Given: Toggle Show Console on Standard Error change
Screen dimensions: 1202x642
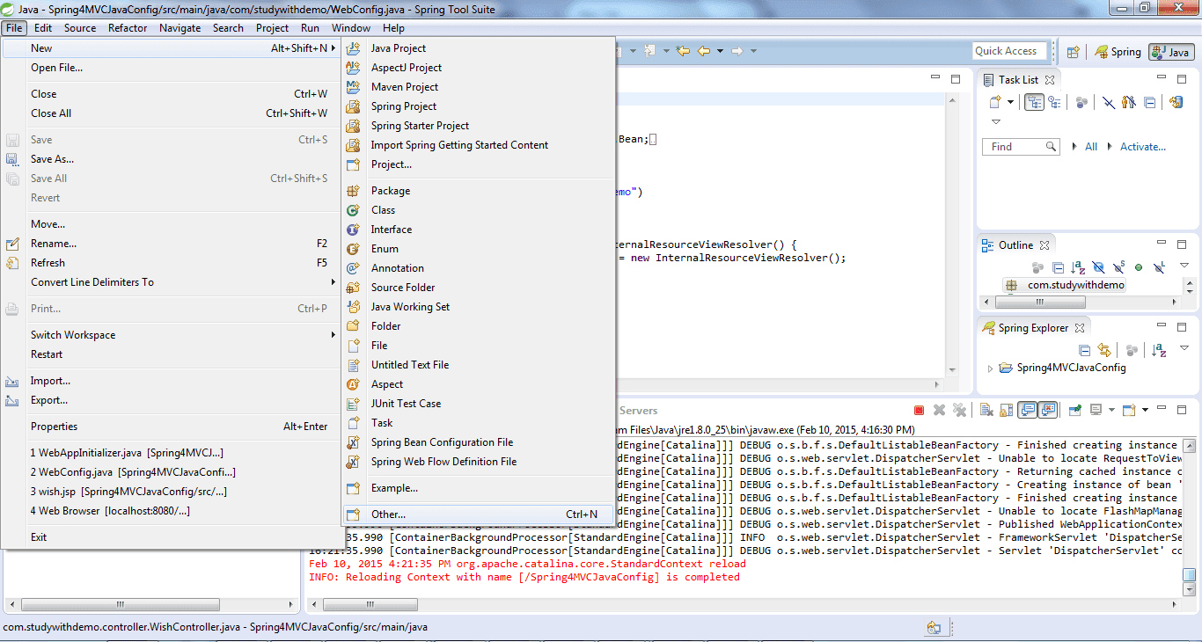Looking at the screenshot, I should pos(1047,410).
